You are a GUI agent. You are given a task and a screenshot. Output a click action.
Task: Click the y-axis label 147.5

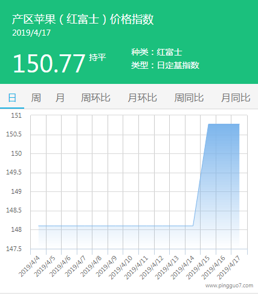14,249
